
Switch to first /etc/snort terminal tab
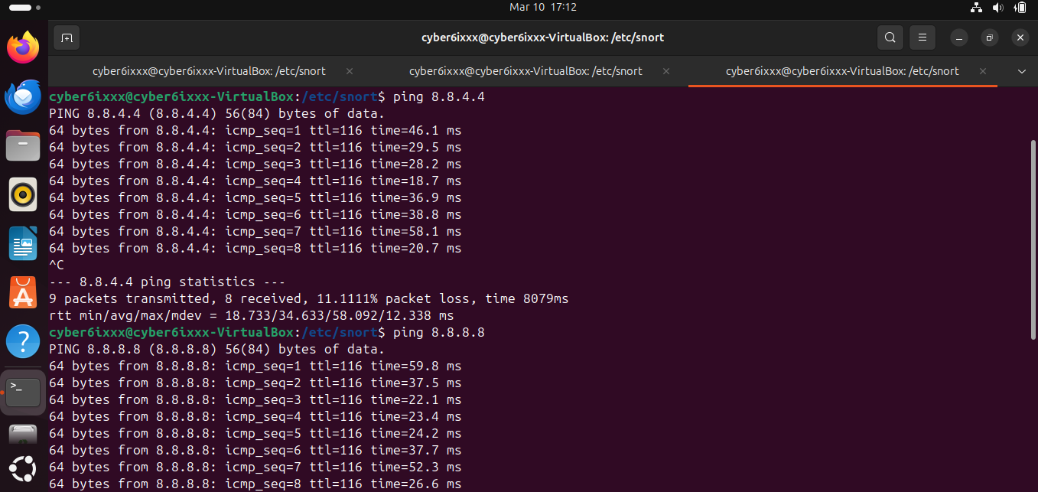click(x=210, y=71)
